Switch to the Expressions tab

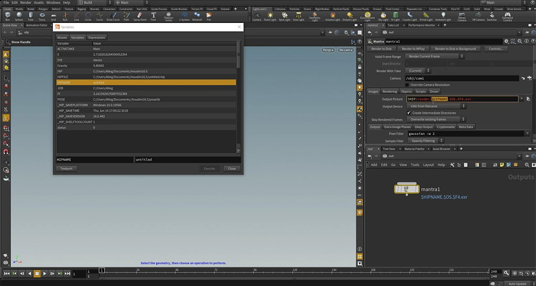[96, 38]
